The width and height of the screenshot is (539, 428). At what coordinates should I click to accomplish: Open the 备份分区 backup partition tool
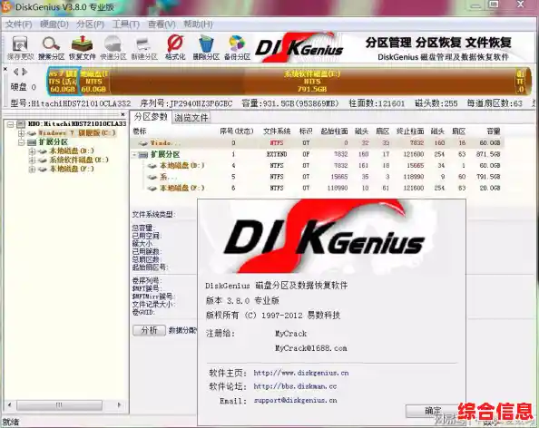pos(237,48)
